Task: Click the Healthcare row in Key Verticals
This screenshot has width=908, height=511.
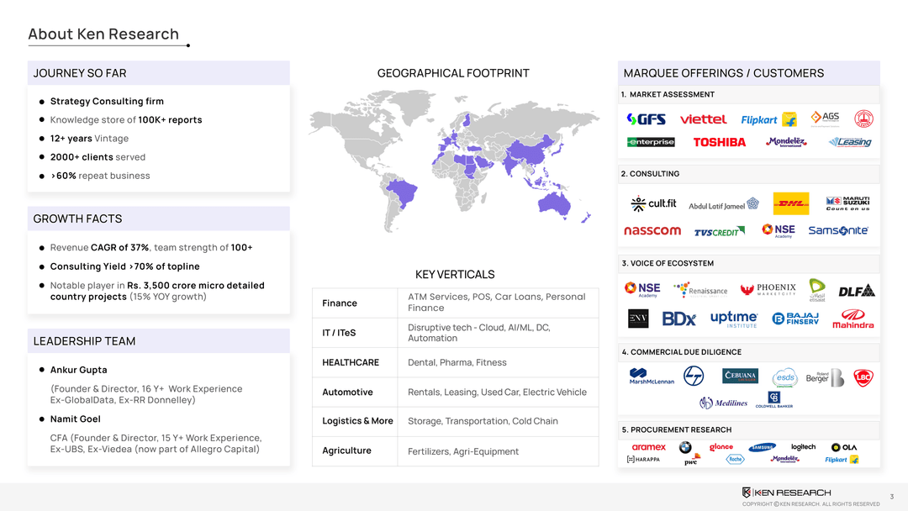Action: point(351,362)
